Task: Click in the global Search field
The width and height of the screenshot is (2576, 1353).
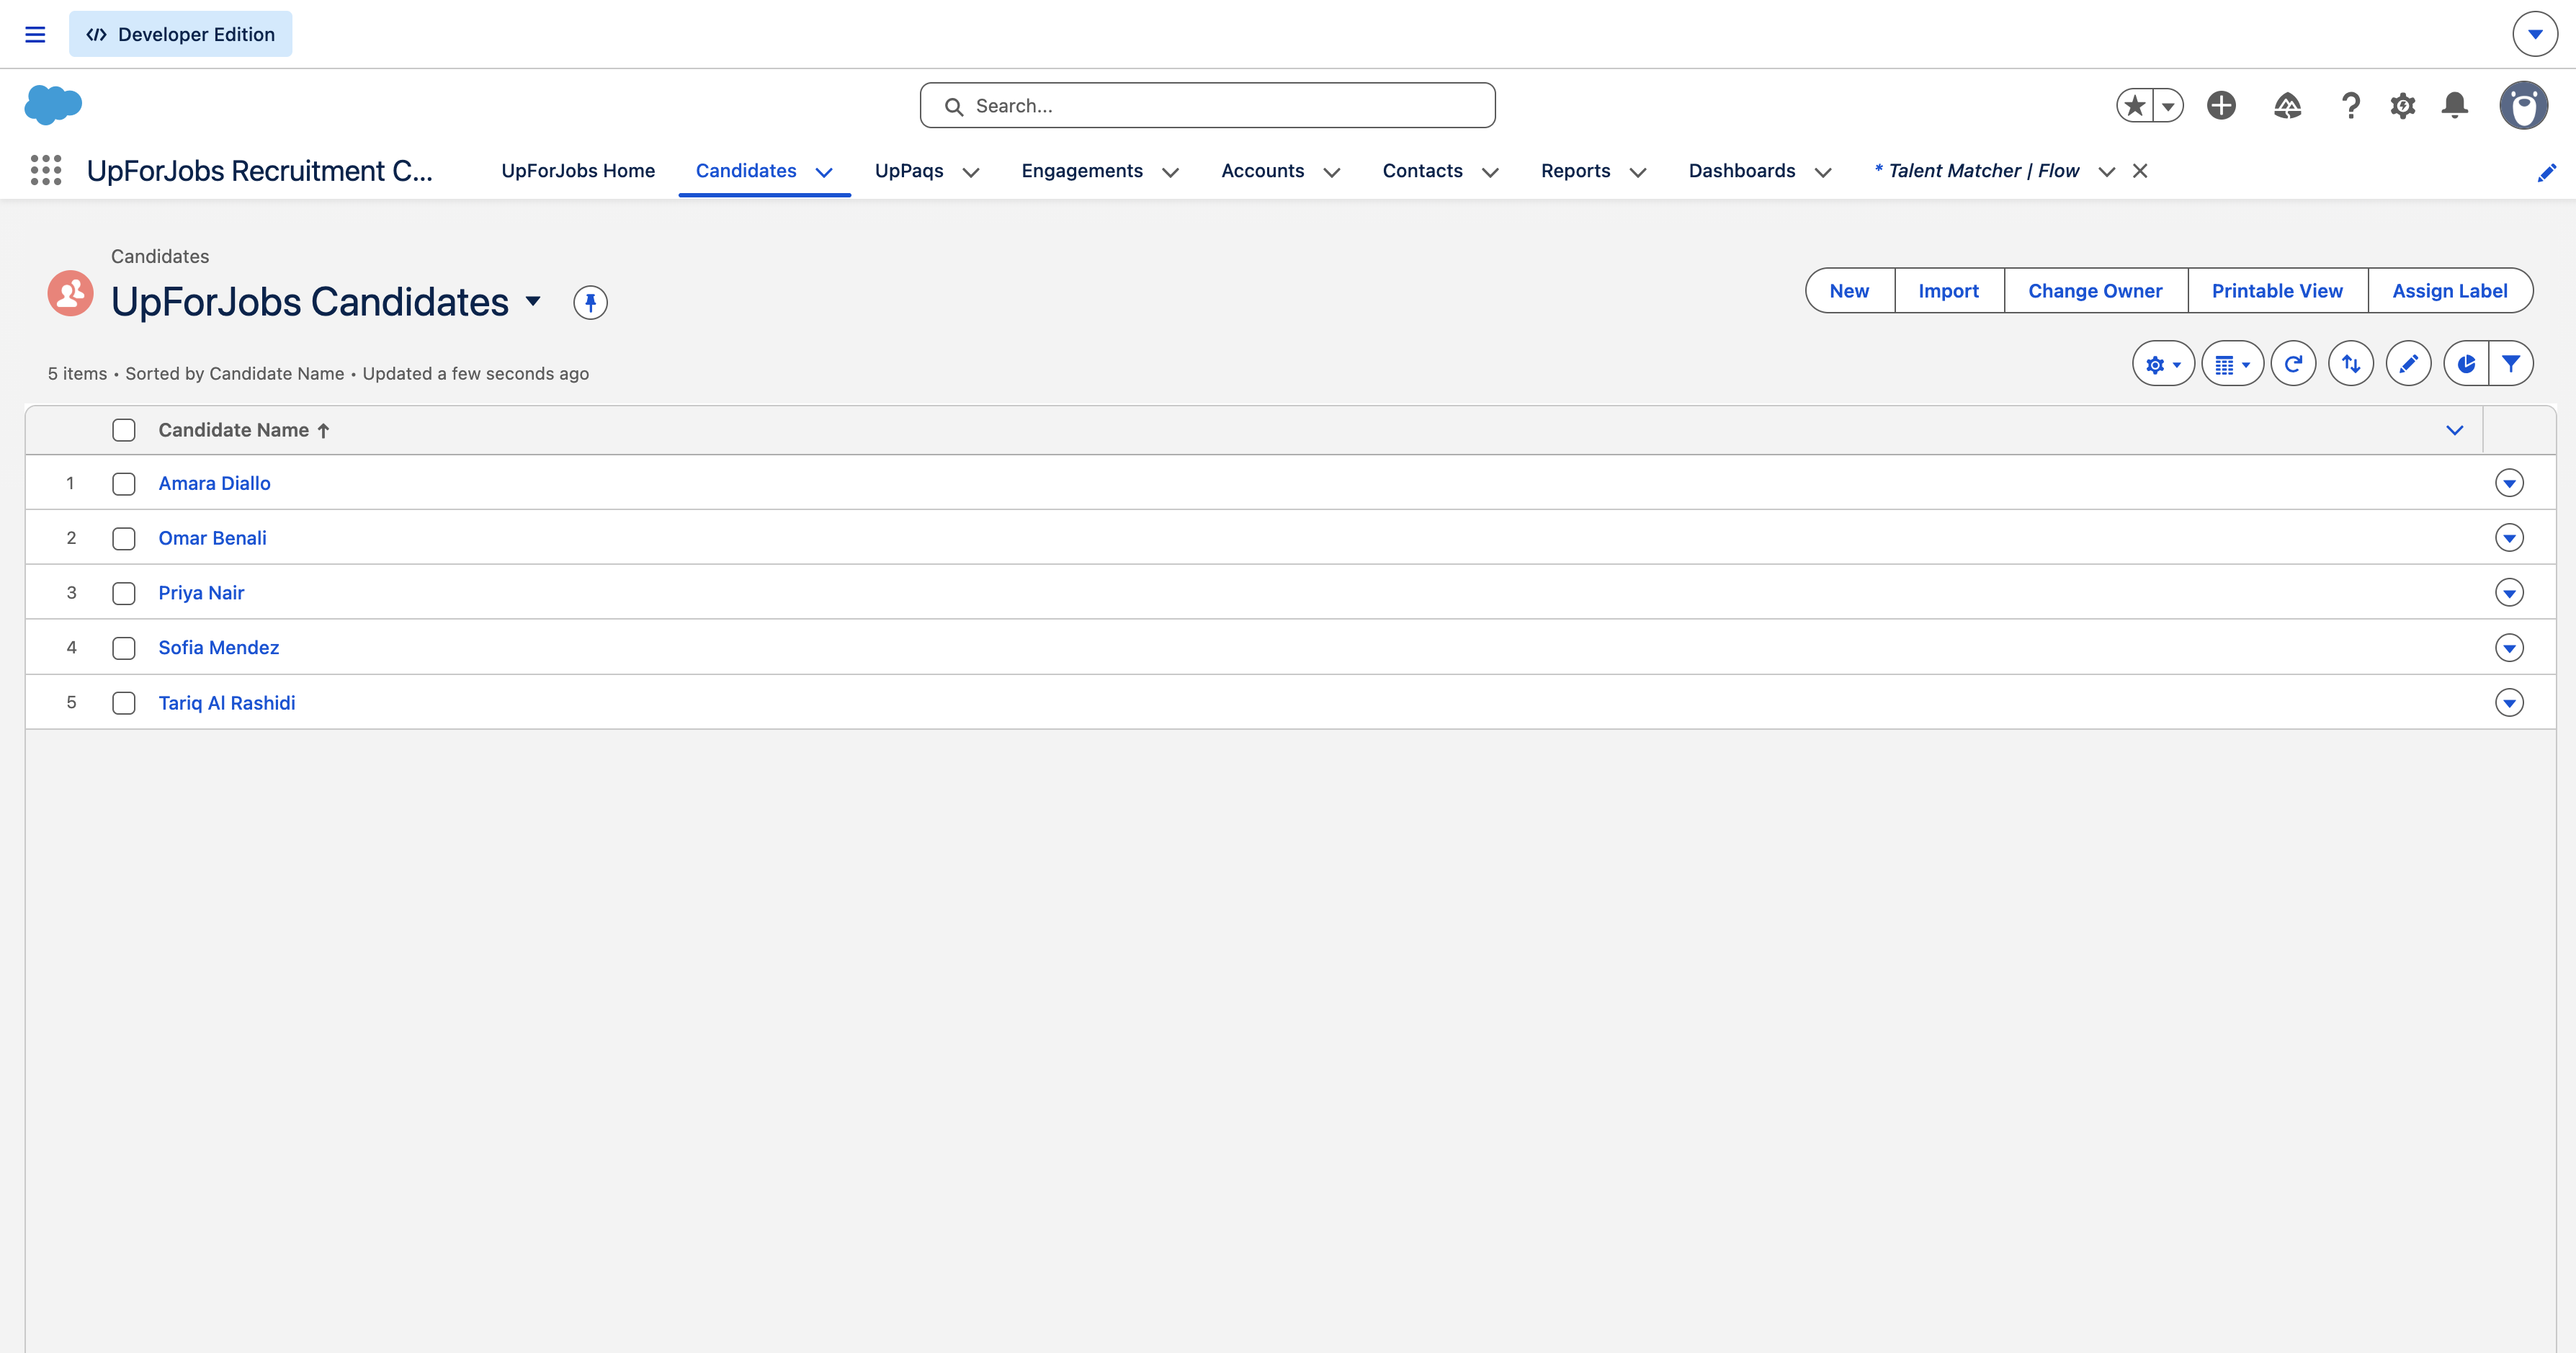Action: tap(1207, 105)
